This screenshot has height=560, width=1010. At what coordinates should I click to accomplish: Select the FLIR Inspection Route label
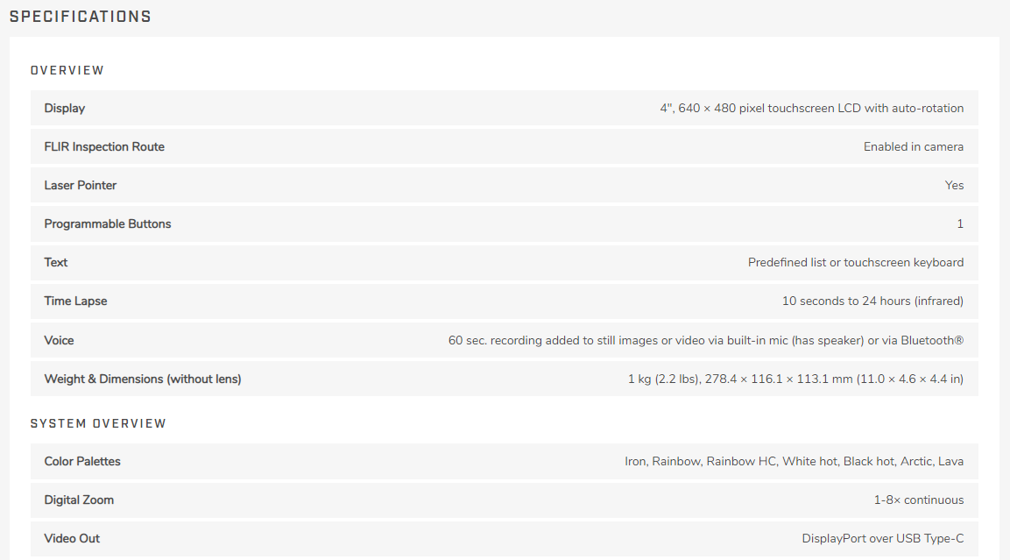point(104,147)
